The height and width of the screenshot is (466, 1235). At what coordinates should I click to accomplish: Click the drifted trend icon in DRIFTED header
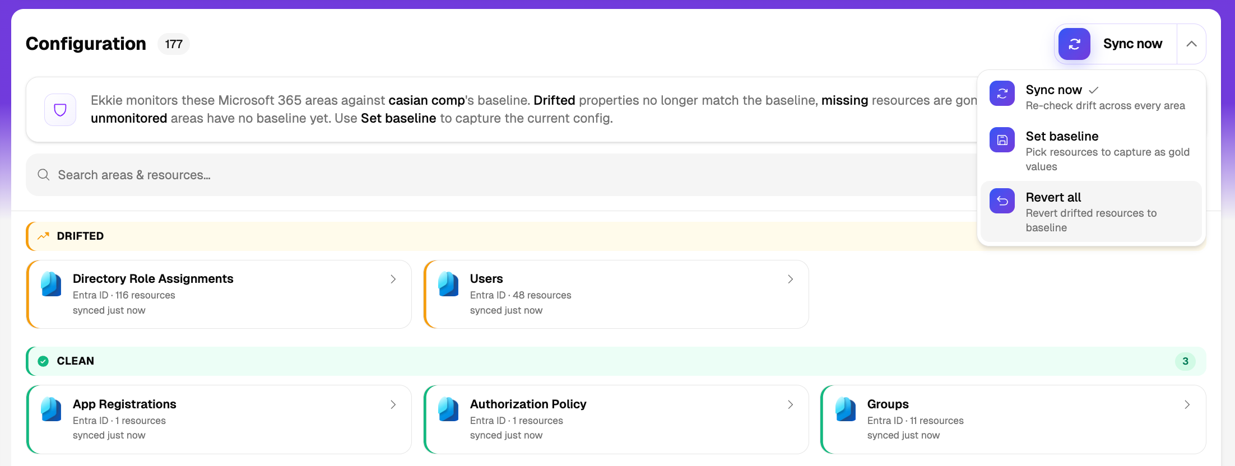[x=43, y=236]
